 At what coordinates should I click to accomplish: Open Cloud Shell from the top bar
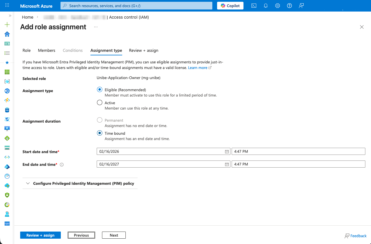254,6
